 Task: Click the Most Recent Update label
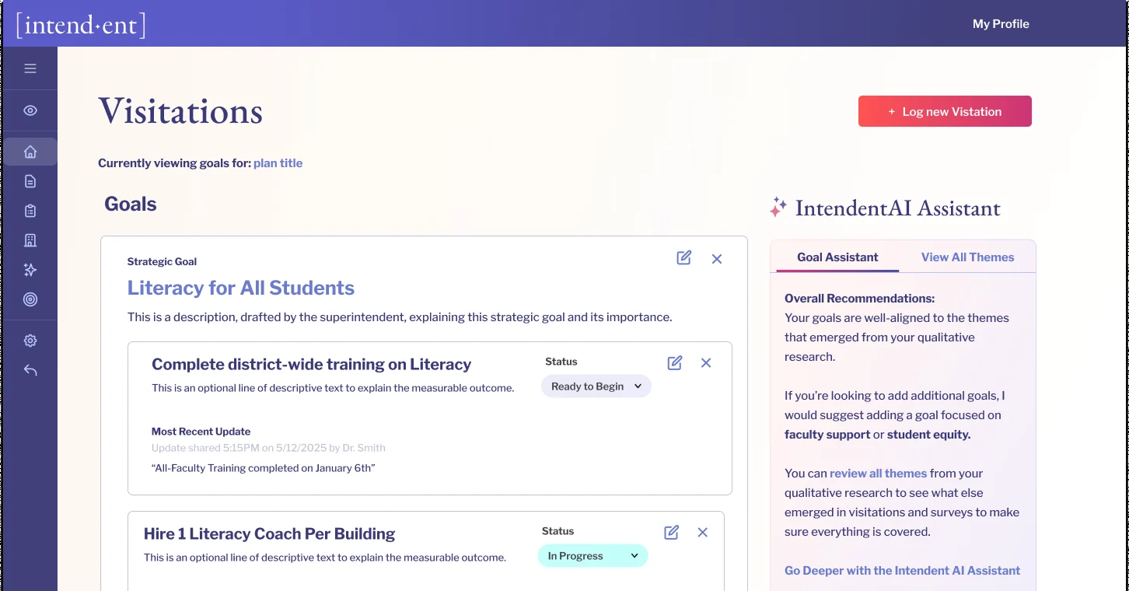[201, 432]
